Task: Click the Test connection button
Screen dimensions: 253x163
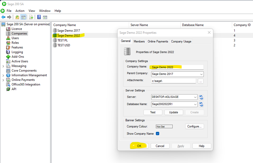Action: point(153,112)
